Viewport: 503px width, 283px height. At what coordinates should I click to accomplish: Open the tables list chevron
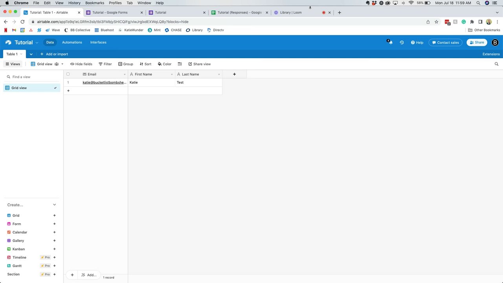pyautogui.click(x=31, y=54)
